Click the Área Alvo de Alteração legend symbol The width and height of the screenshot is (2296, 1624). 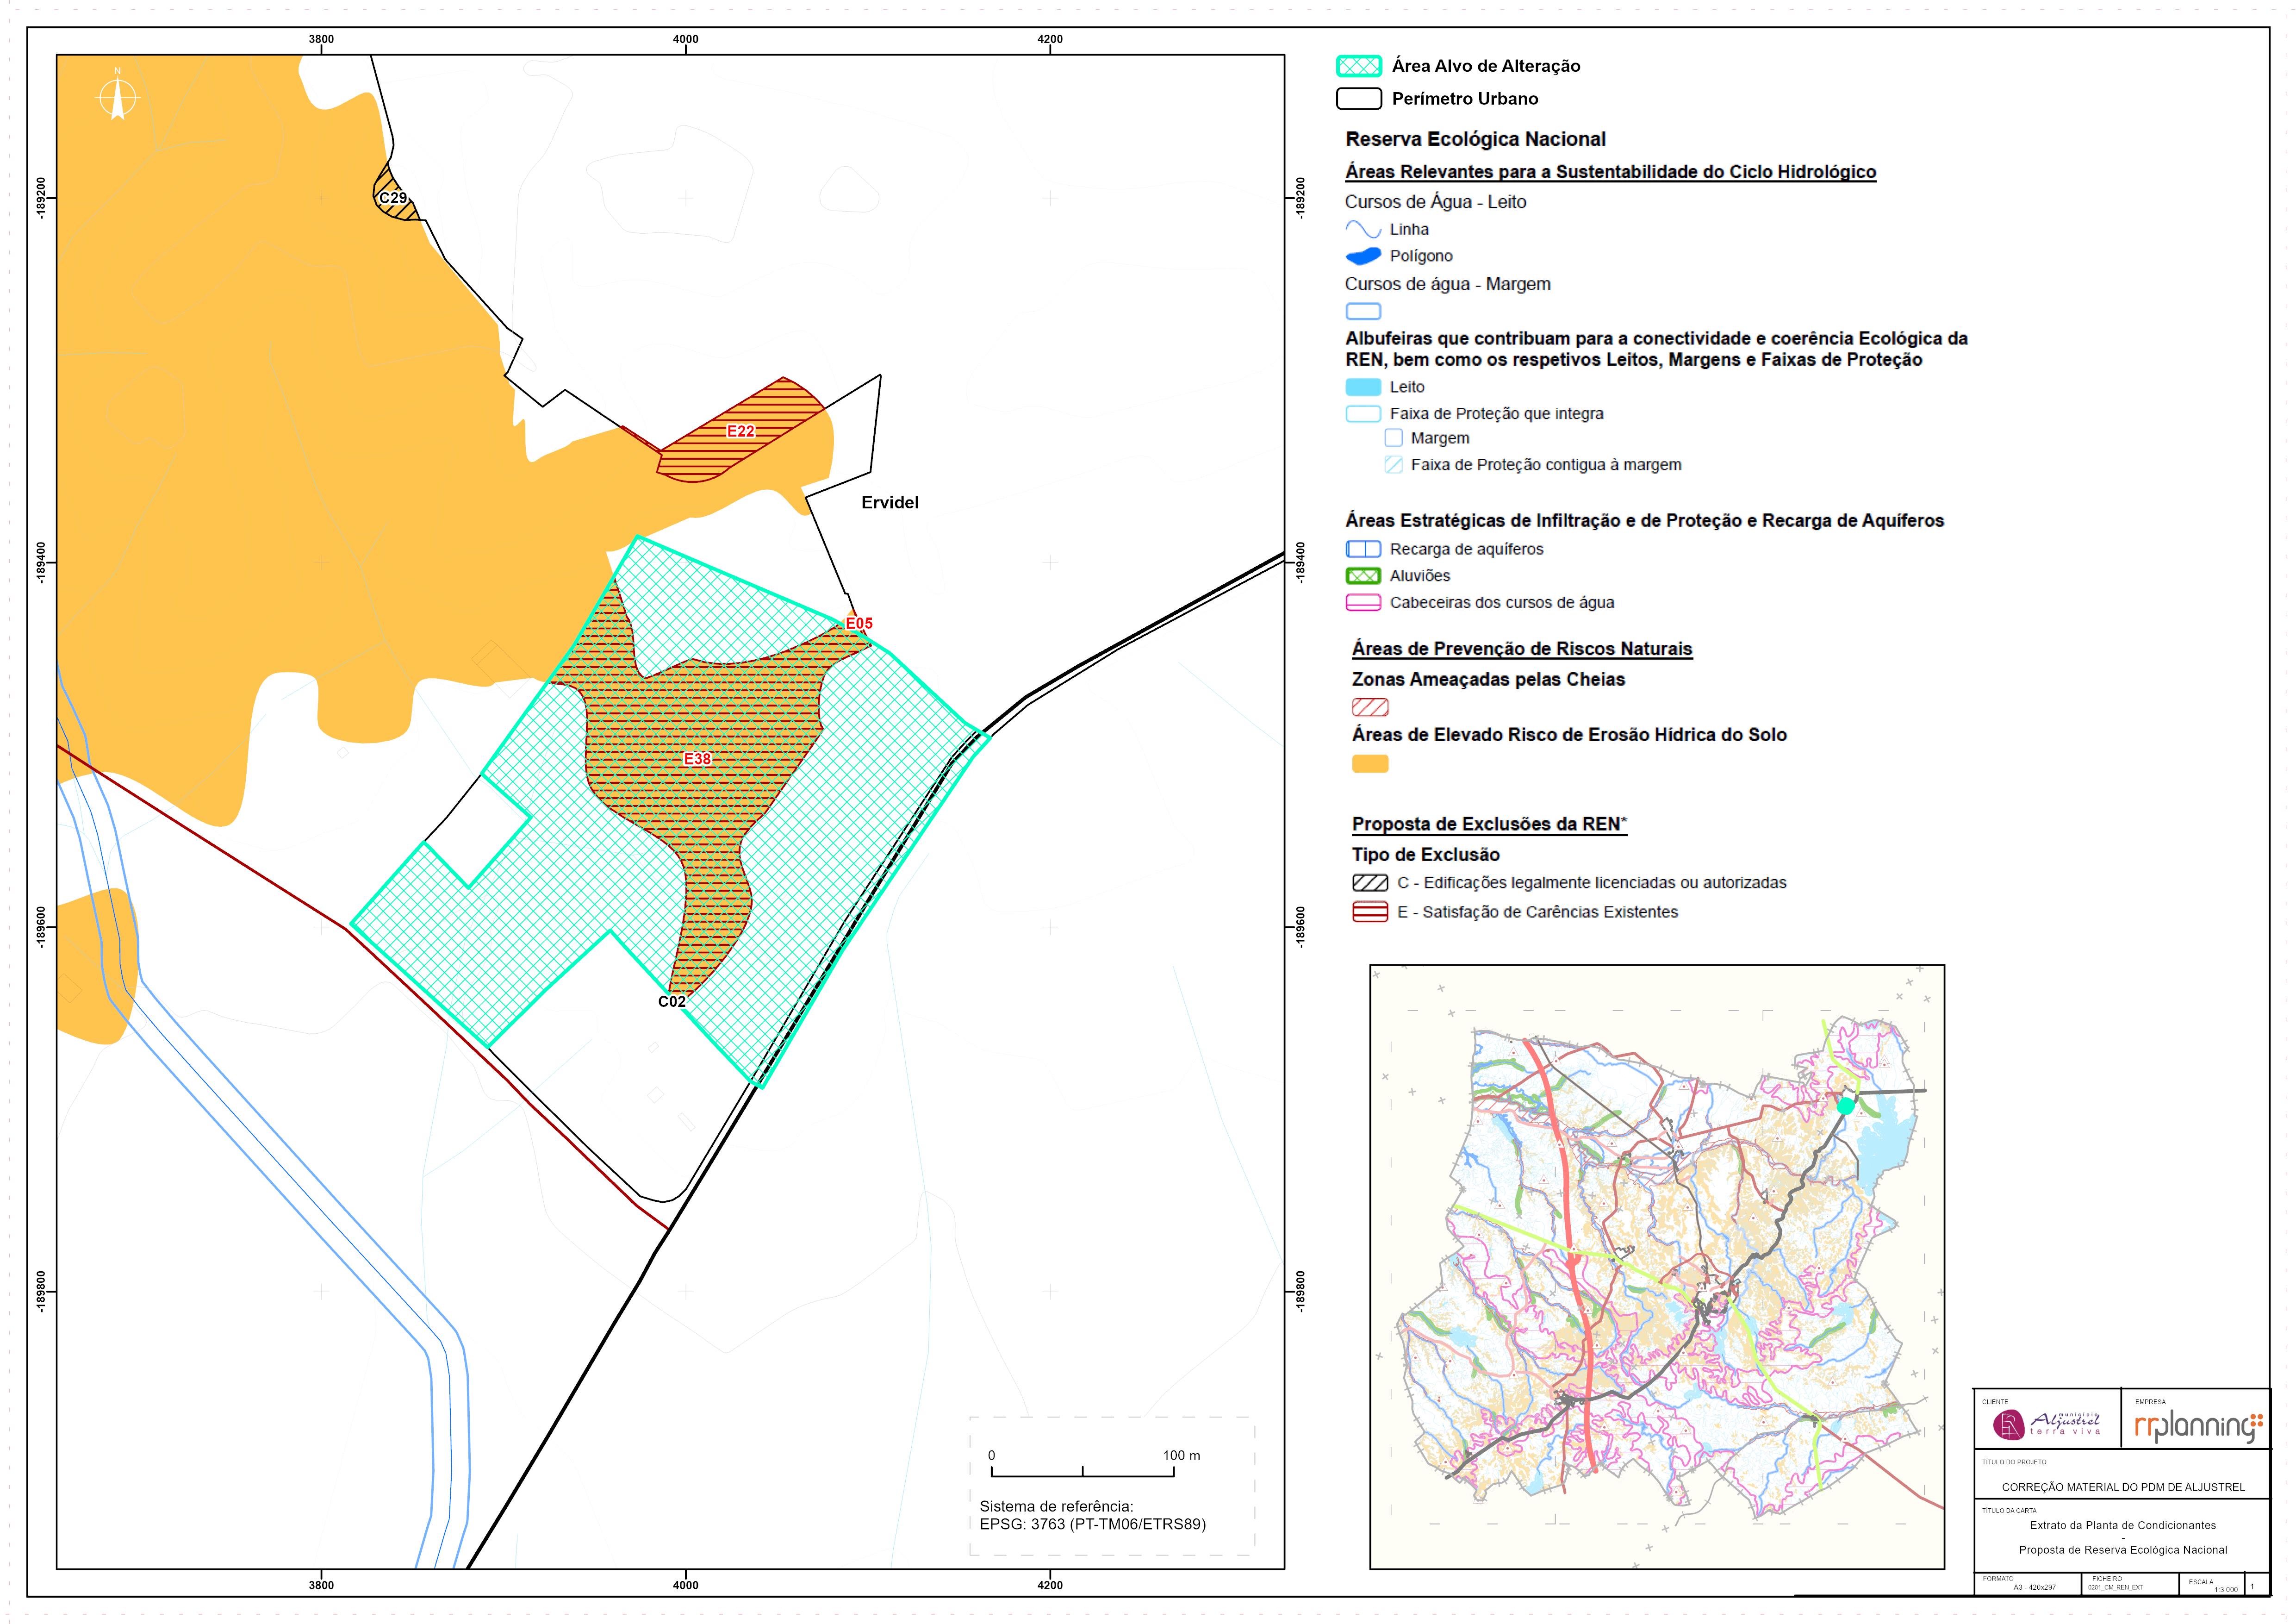1359,67
